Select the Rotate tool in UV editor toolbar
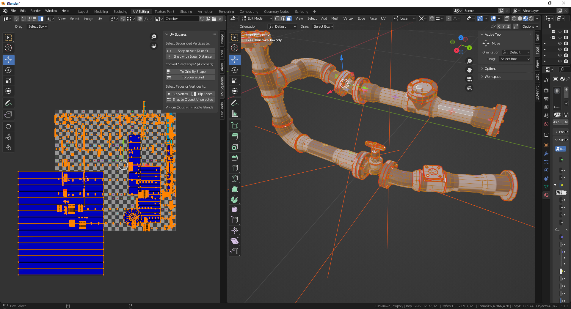This screenshot has height=309, width=571. pyautogui.click(x=8, y=70)
